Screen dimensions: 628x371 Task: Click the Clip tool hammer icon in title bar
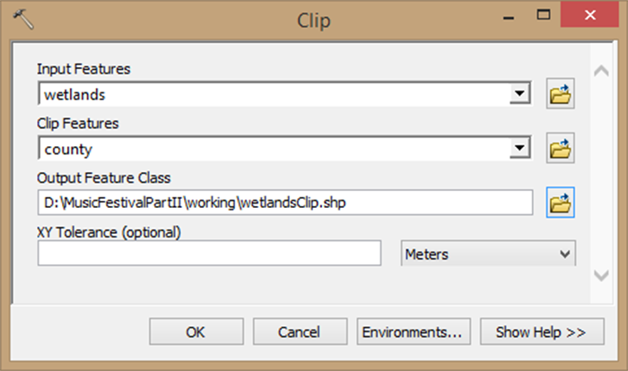pyautogui.click(x=23, y=17)
